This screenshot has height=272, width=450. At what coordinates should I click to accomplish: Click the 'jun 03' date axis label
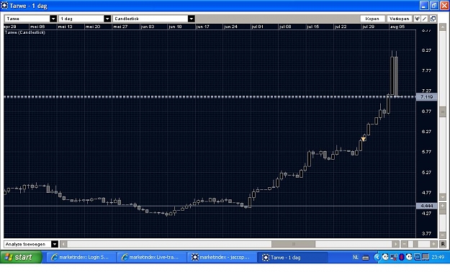pos(147,27)
